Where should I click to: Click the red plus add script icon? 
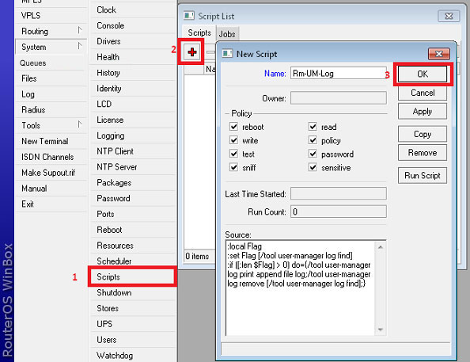point(191,52)
